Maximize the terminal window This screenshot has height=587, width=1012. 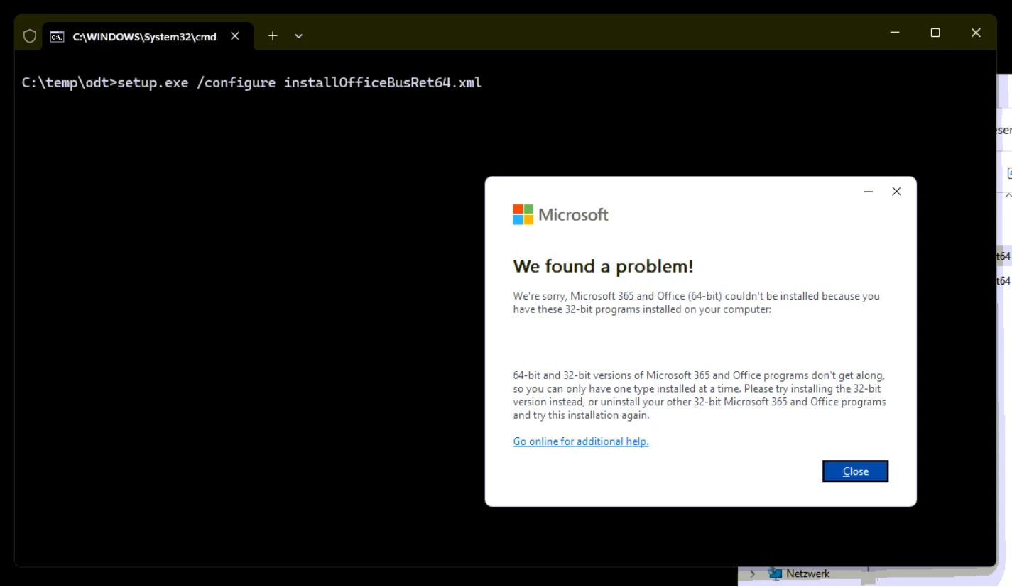click(935, 33)
